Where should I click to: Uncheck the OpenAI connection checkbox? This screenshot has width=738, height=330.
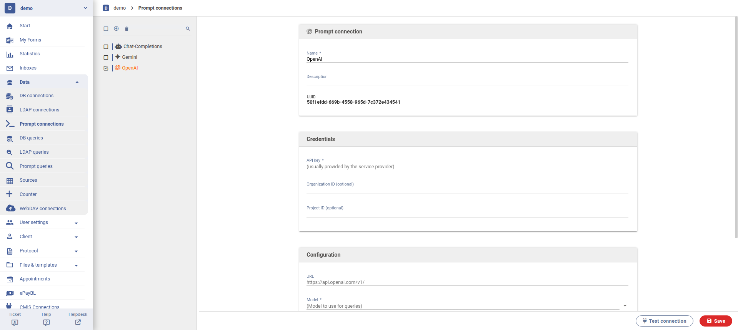pos(106,68)
